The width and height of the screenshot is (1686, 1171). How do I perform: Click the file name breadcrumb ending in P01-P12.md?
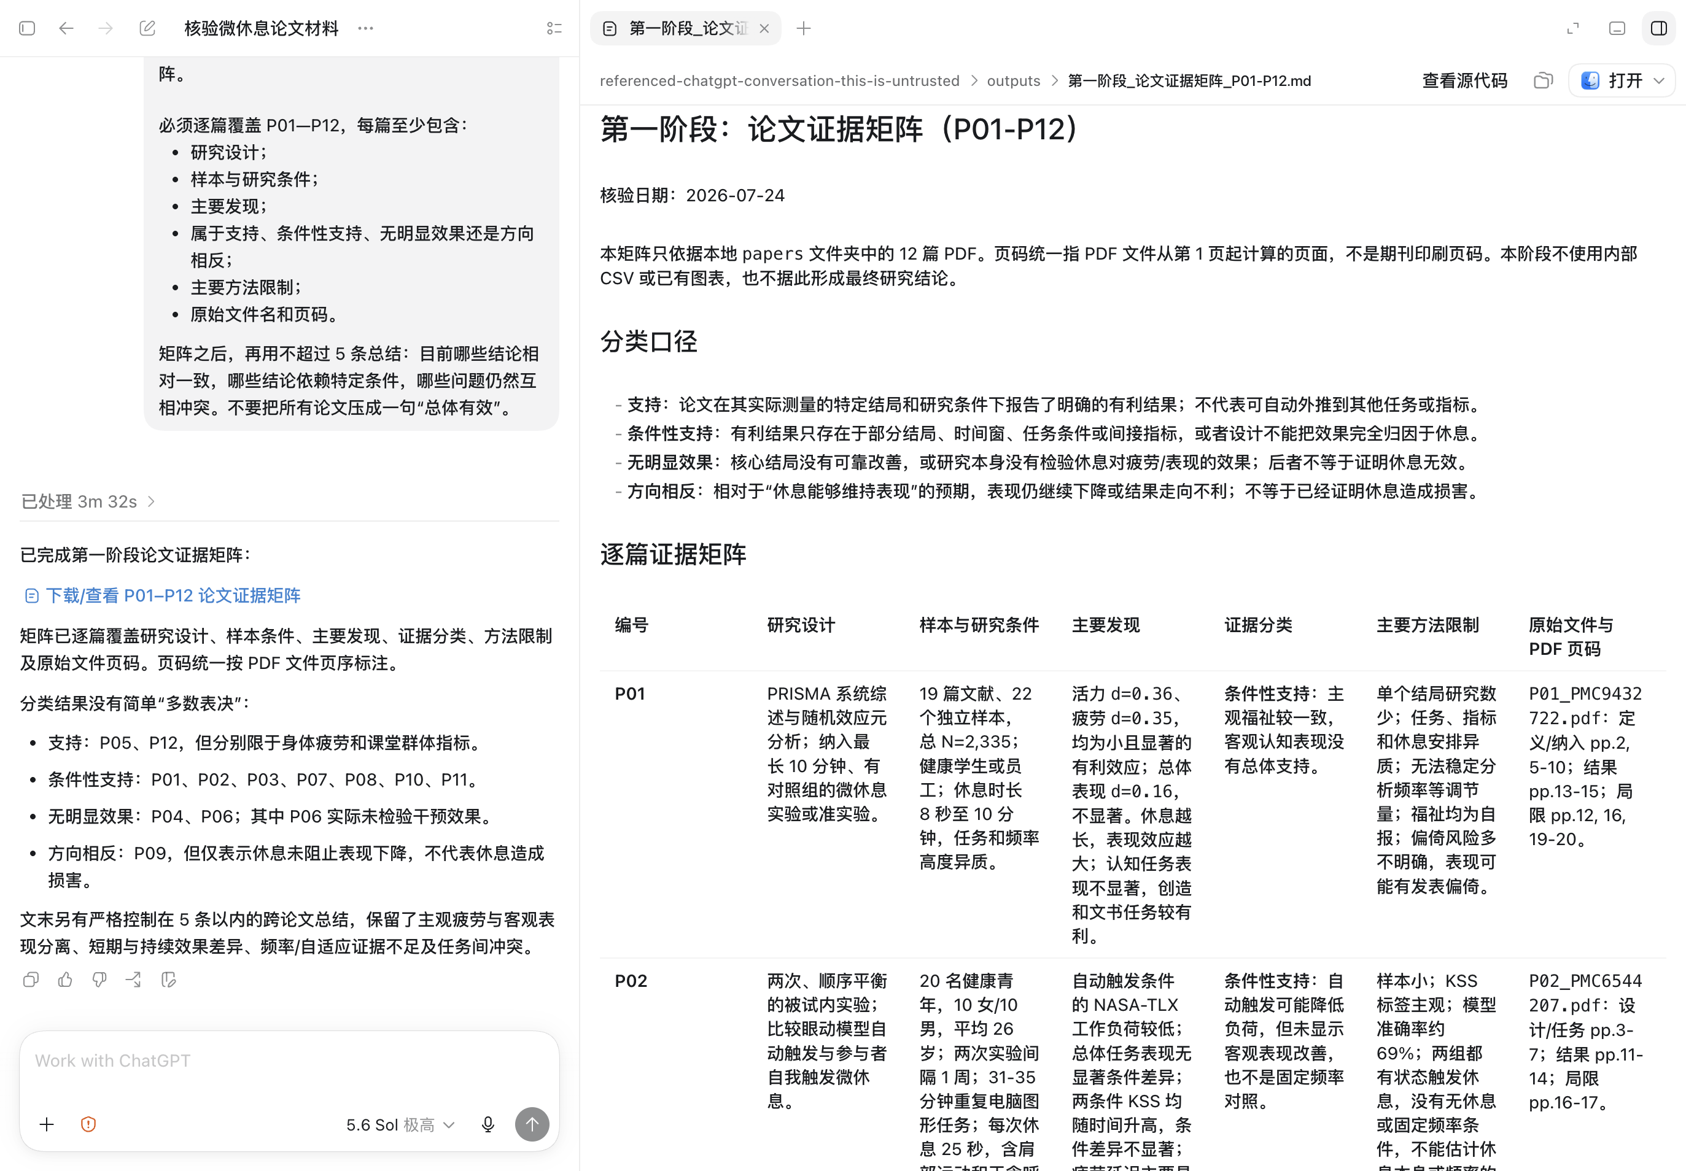[x=1189, y=81]
